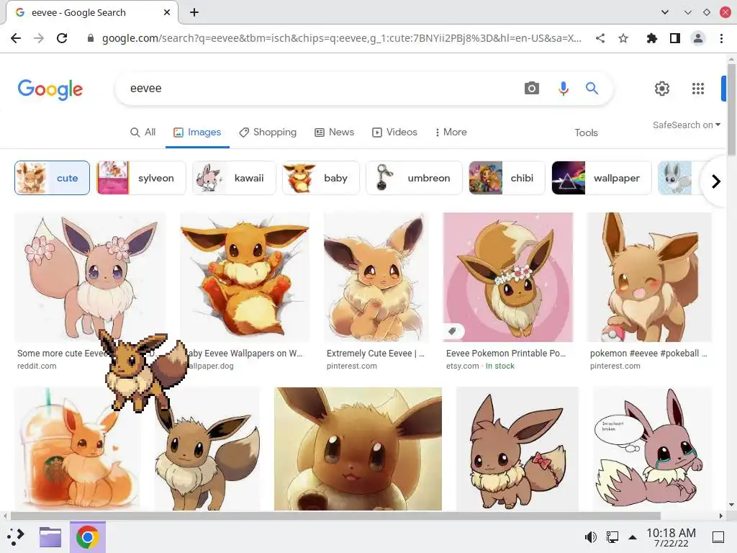This screenshot has width=737, height=553.
Task: Reload the current page
Action: pos(62,38)
